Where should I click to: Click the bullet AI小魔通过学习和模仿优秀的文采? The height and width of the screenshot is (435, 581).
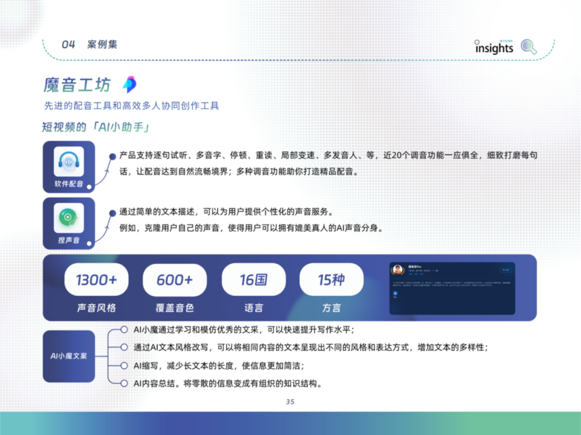[244, 330]
